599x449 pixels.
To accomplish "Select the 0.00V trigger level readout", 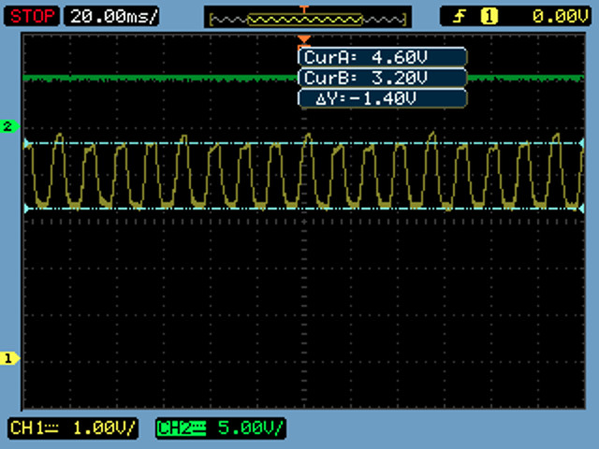I will tap(543, 16).
